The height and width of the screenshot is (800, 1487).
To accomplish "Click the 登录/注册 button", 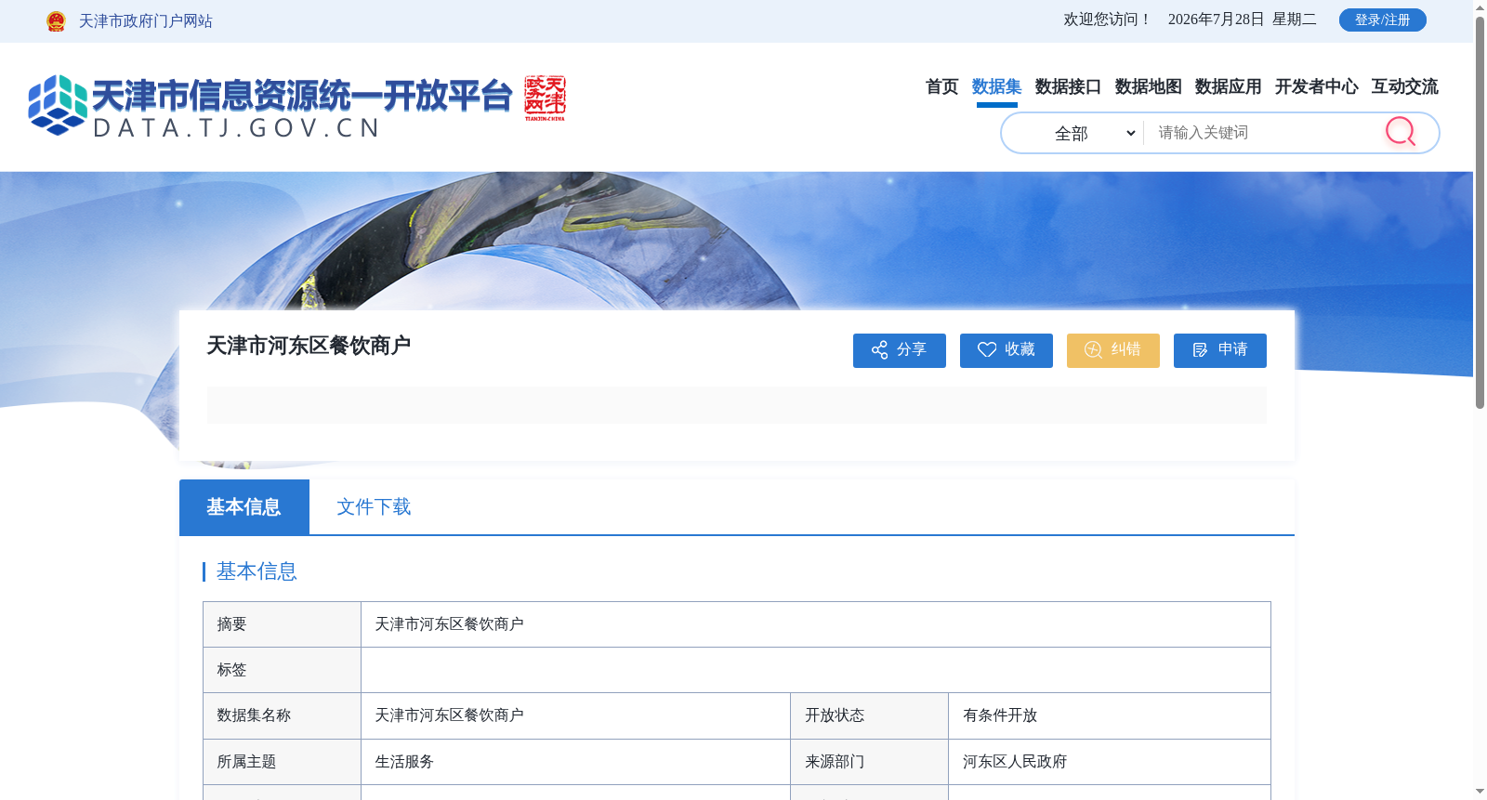I will [1382, 20].
